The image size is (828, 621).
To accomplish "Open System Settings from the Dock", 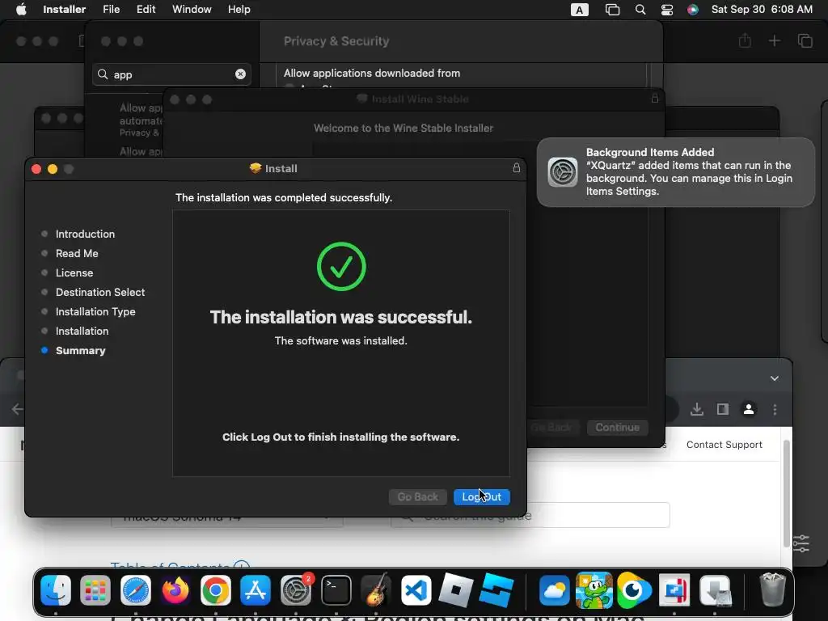I will 296,589.
